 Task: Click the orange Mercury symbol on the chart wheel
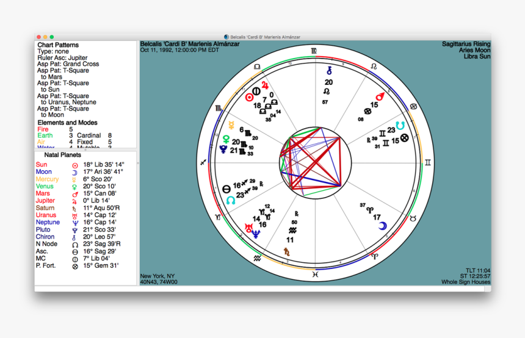tap(231, 125)
